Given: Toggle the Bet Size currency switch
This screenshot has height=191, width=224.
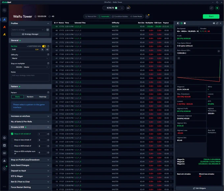Looking at the screenshot, I should click(x=44, y=46).
